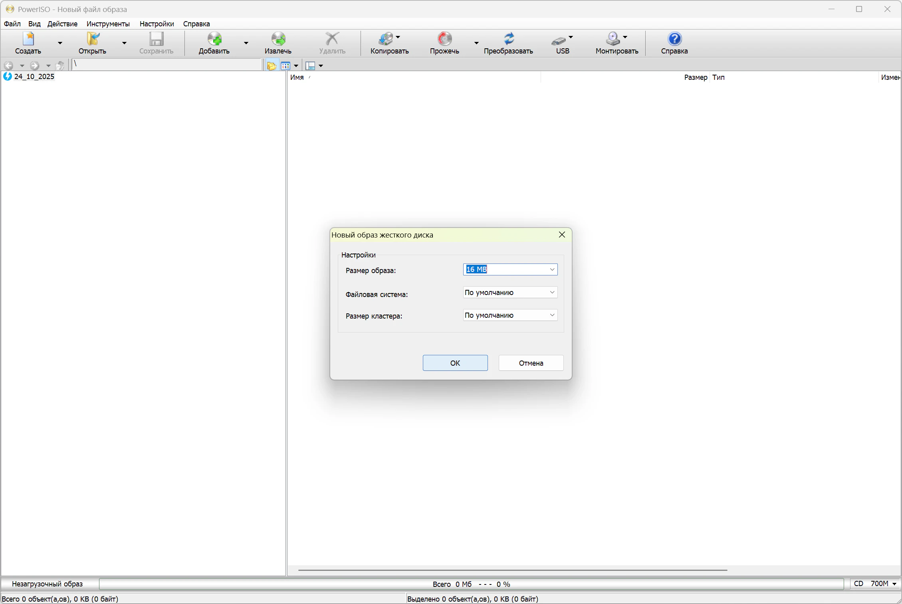
Task: Click the Прожечь burn icon
Action: [x=444, y=39]
